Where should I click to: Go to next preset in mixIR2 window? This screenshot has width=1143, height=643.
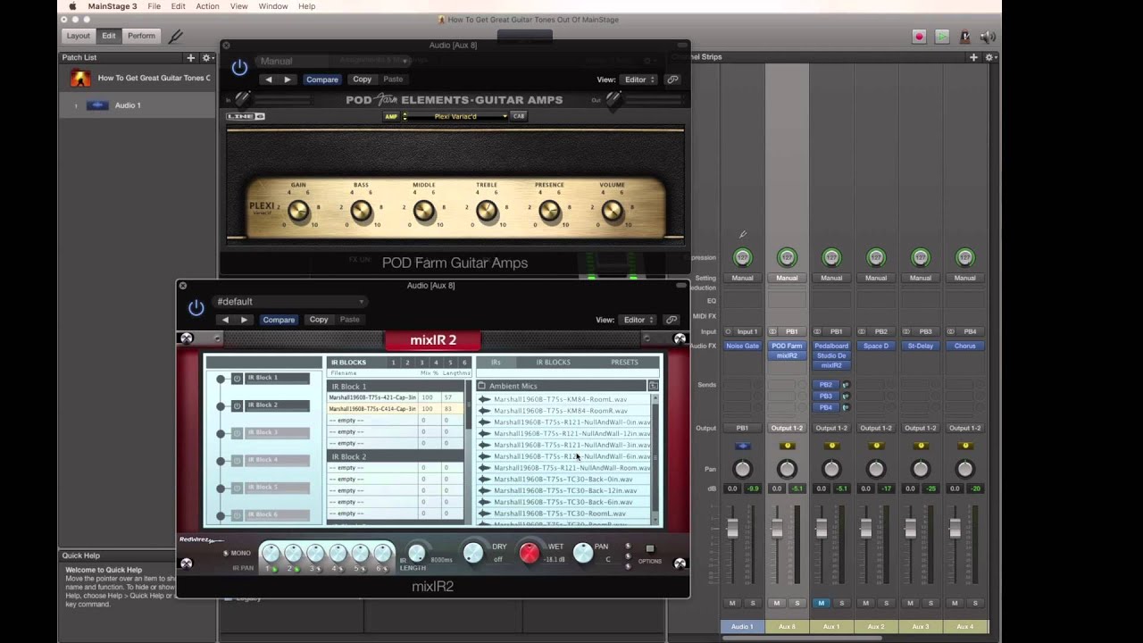244,320
